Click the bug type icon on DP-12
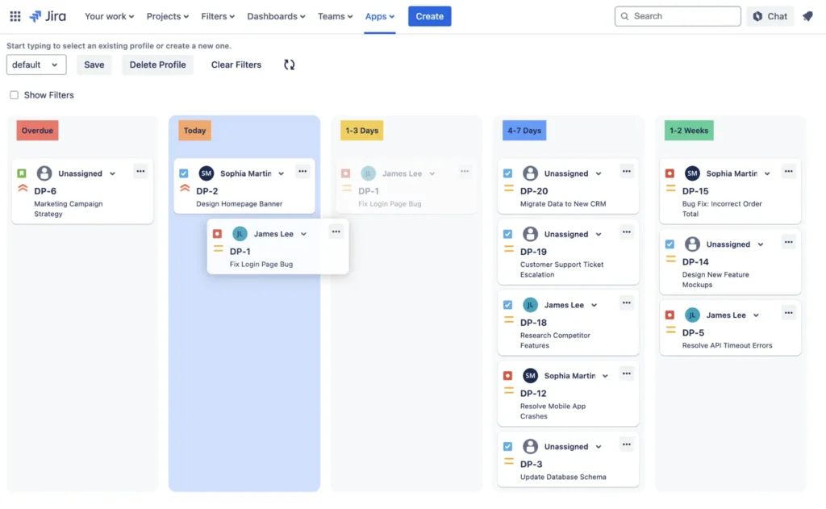 508,376
